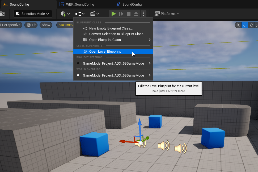
Task: Expand Project Settings GameMode entry
Action: 113,63
